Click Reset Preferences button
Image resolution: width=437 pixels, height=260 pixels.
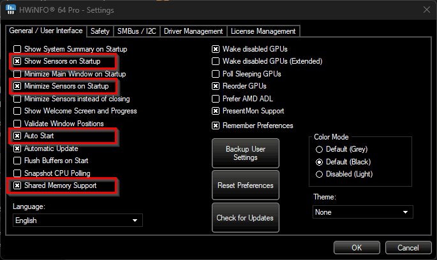(245, 185)
